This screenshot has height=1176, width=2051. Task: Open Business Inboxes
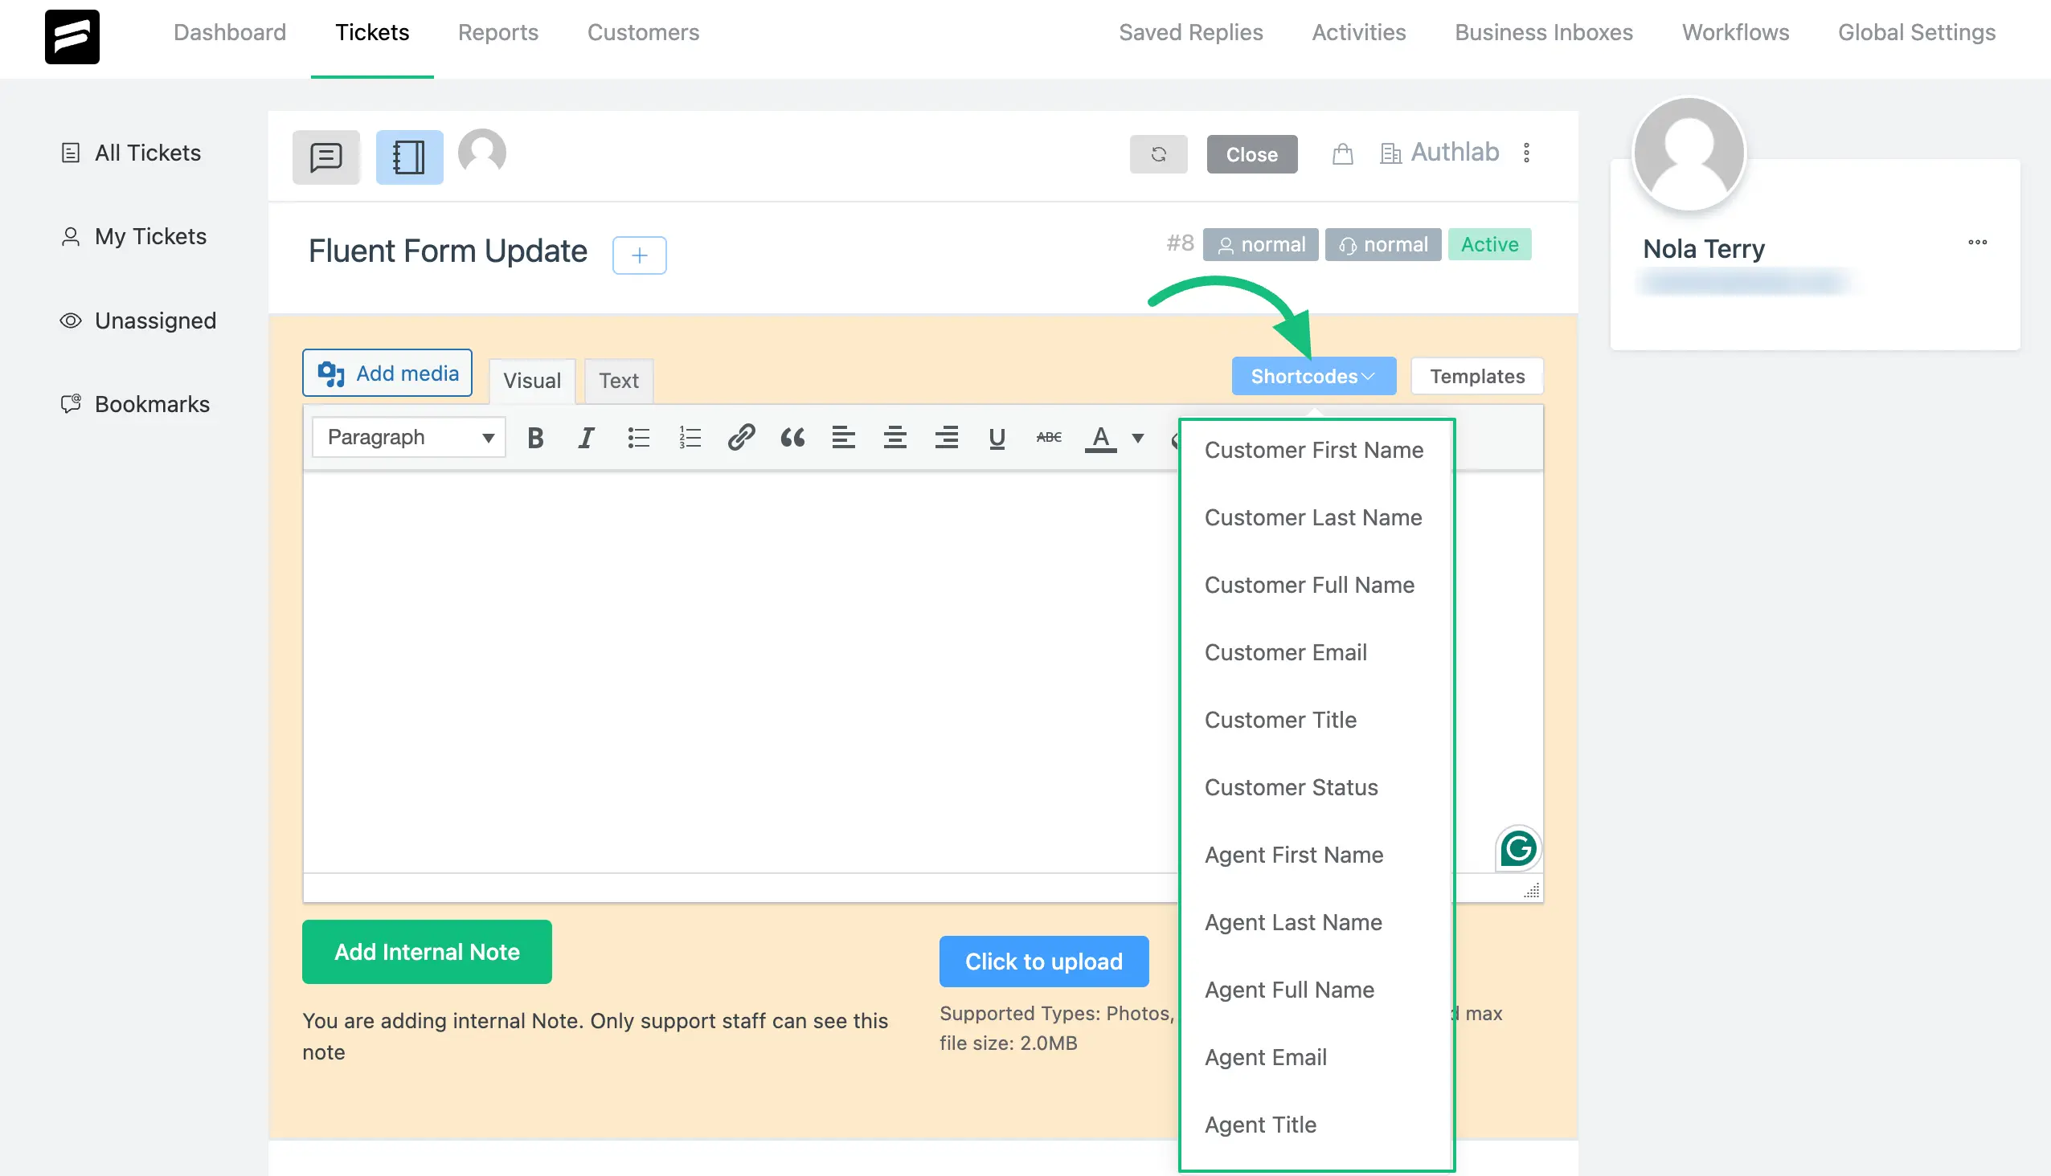point(1544,32)
